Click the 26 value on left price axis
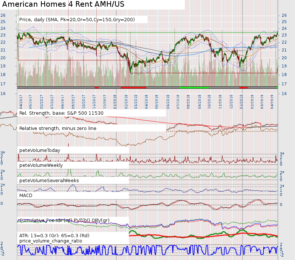This screenshot has height=260, width=295. [x=3, y=15]
